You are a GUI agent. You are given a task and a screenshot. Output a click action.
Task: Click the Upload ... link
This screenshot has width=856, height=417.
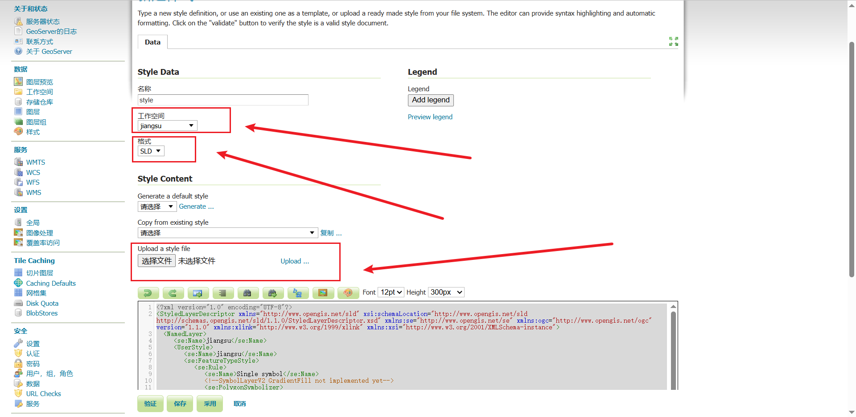pos(295,261)
